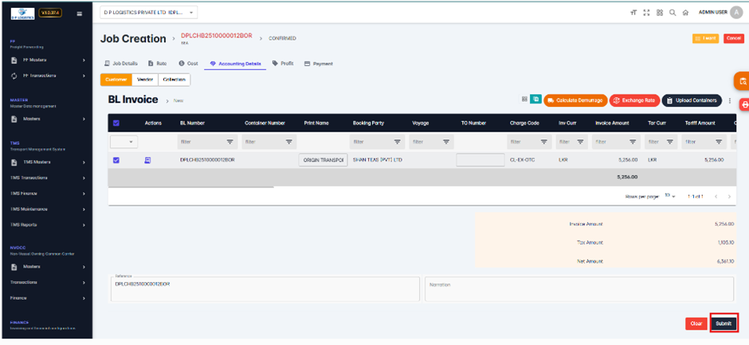The image size is (749, 345).
Task: Select the Vendor tab
Action: point(145,80)
